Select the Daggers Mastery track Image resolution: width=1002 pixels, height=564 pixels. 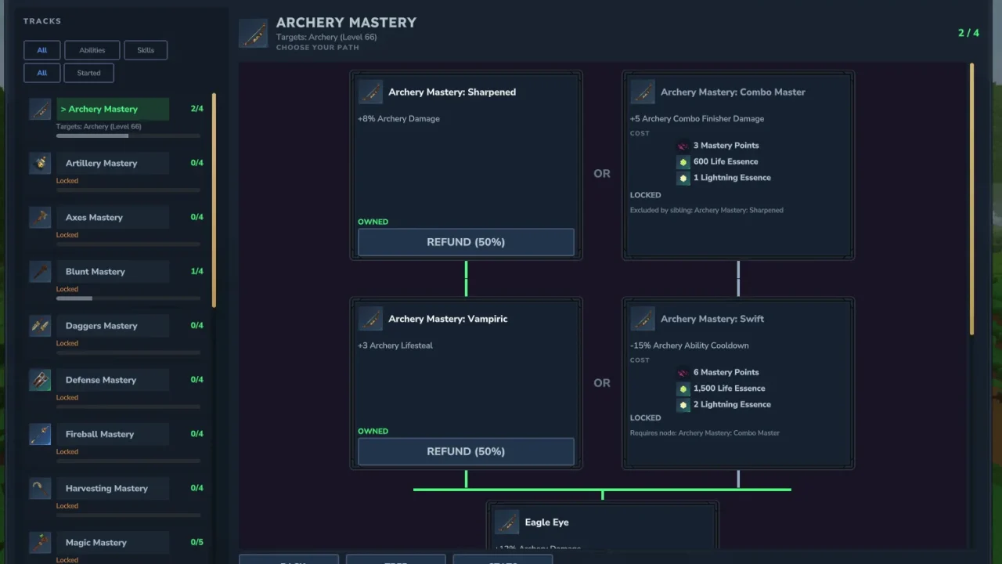(x=113, y=325)
